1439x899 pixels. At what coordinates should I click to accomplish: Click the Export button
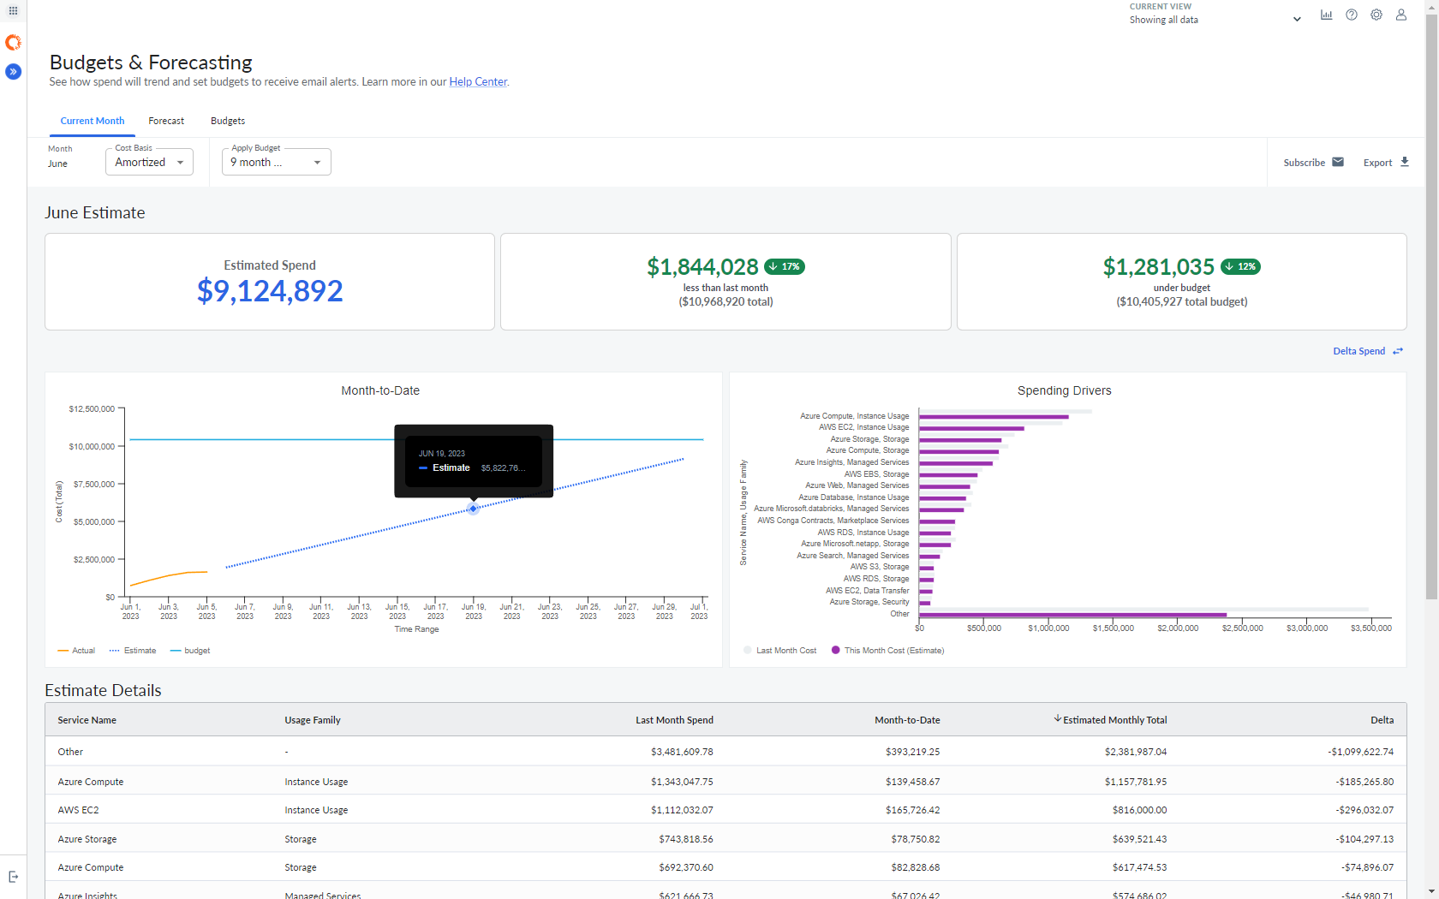click(1383, 162)
